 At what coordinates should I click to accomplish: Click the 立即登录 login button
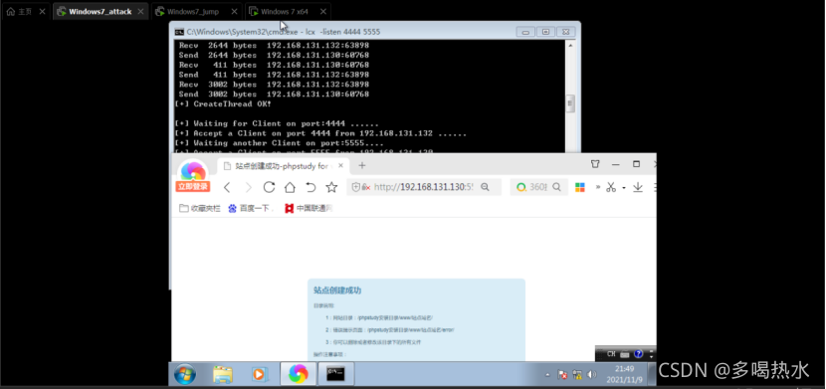click(x=193, y=186)
